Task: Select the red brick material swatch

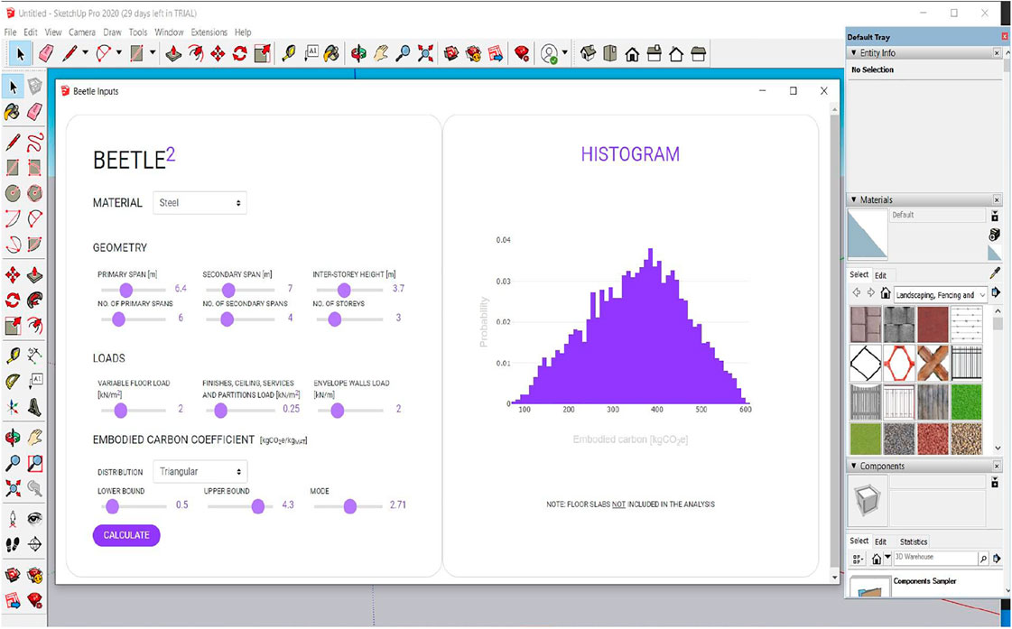Action: 933,325
